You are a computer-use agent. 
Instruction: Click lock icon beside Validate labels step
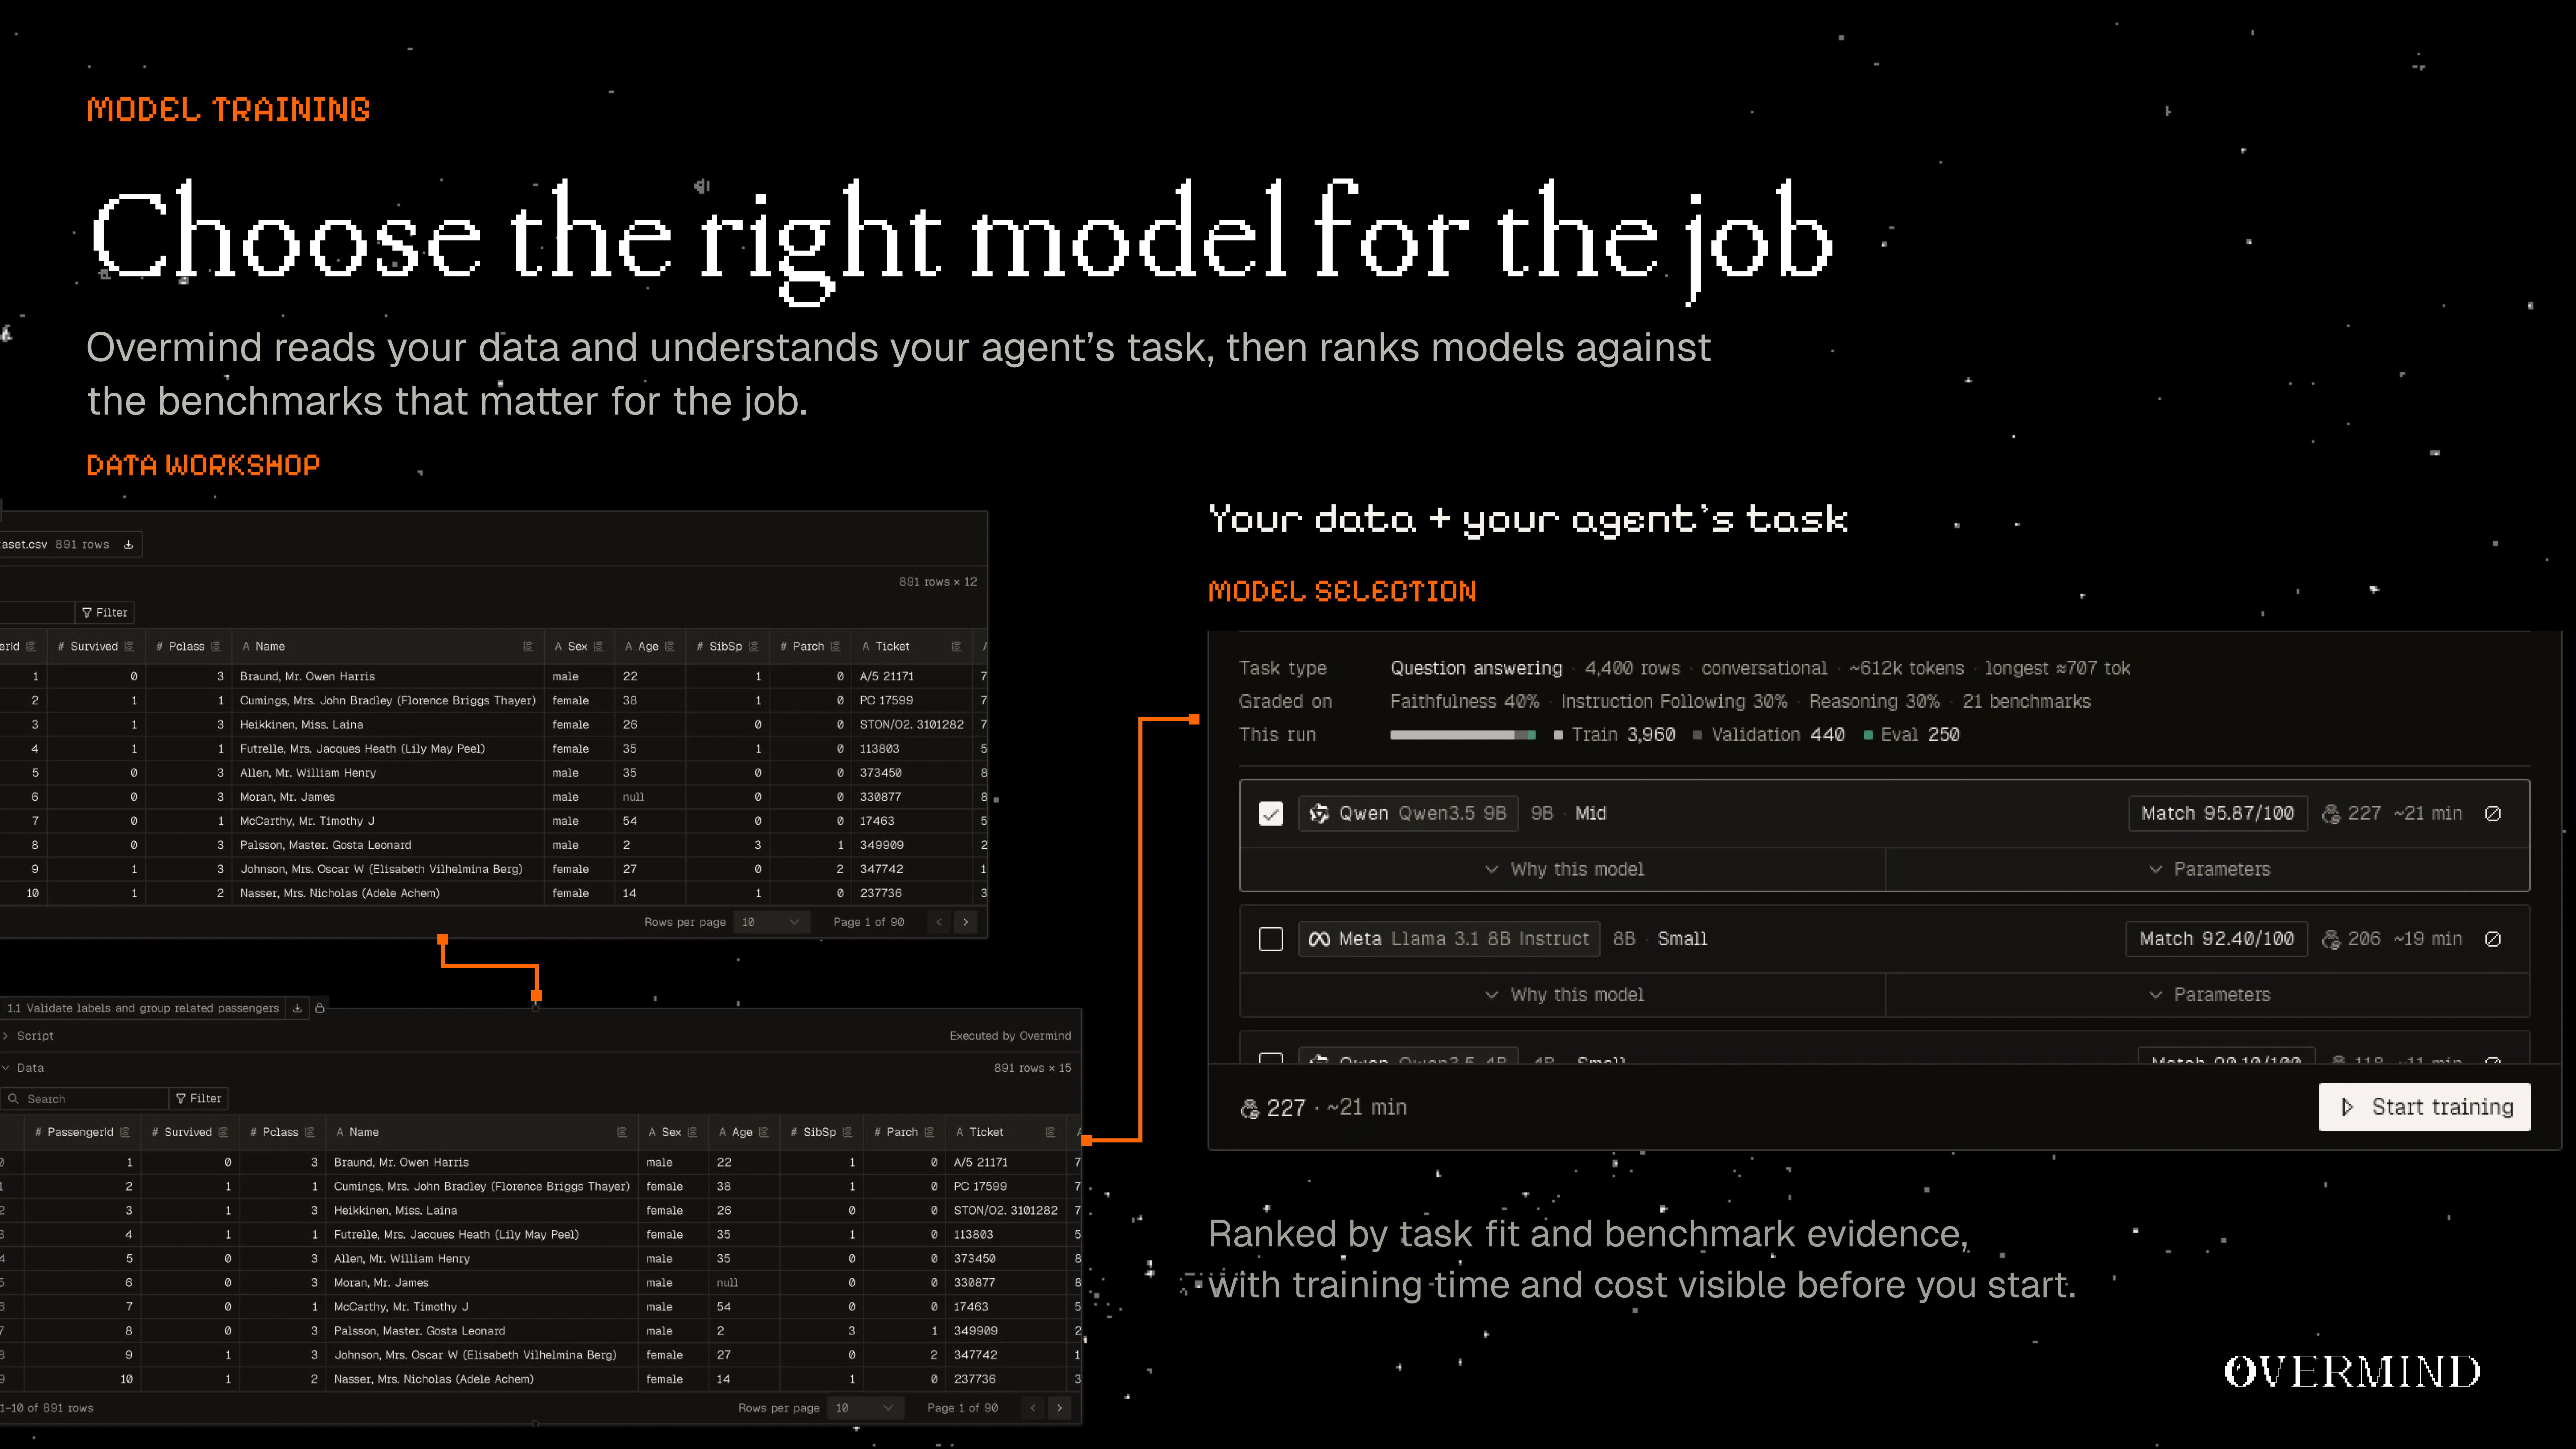(x=320, y=1008)
